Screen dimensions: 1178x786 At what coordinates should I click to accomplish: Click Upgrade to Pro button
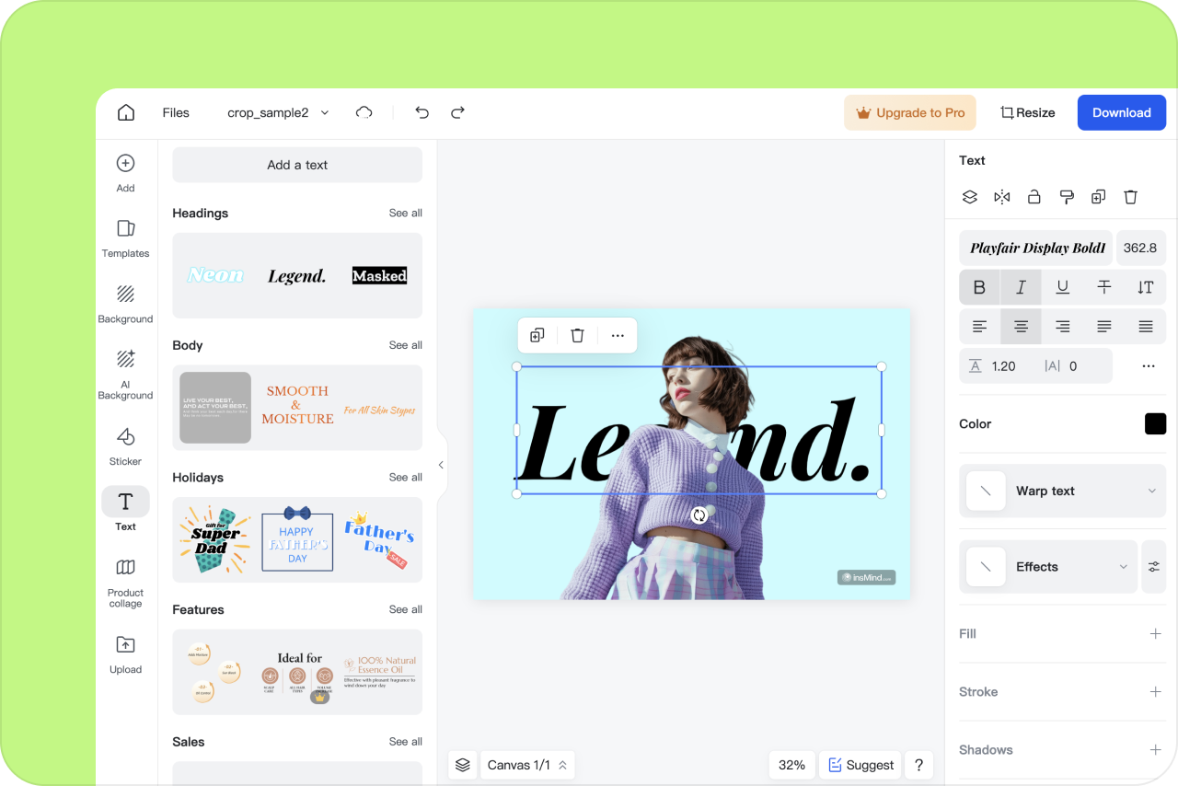click(x=910, y=112)
